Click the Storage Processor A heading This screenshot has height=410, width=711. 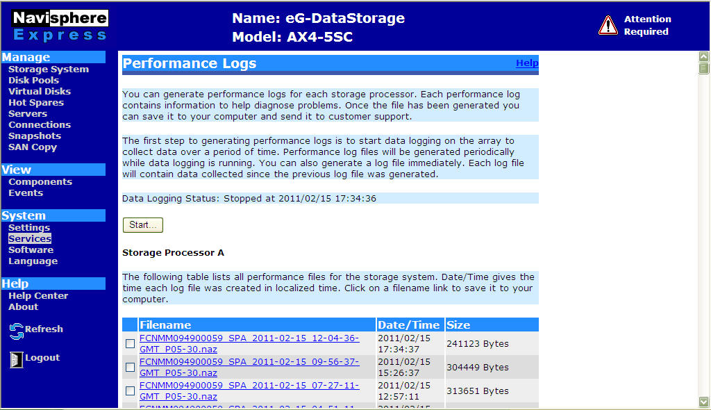point(173,252)
